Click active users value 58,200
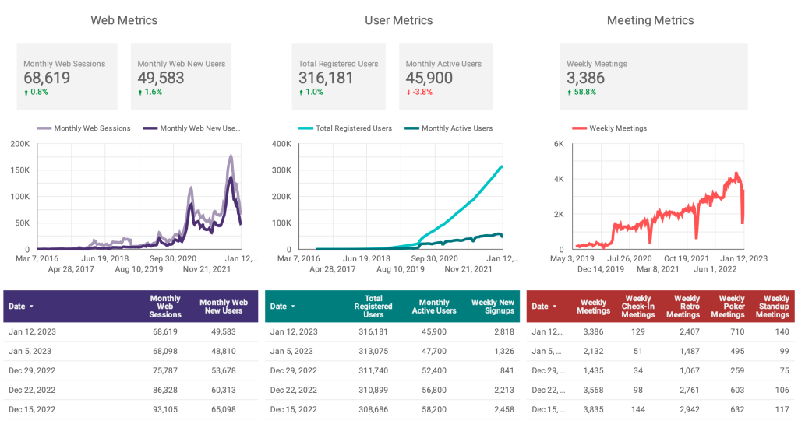 [x=434, y=410]
